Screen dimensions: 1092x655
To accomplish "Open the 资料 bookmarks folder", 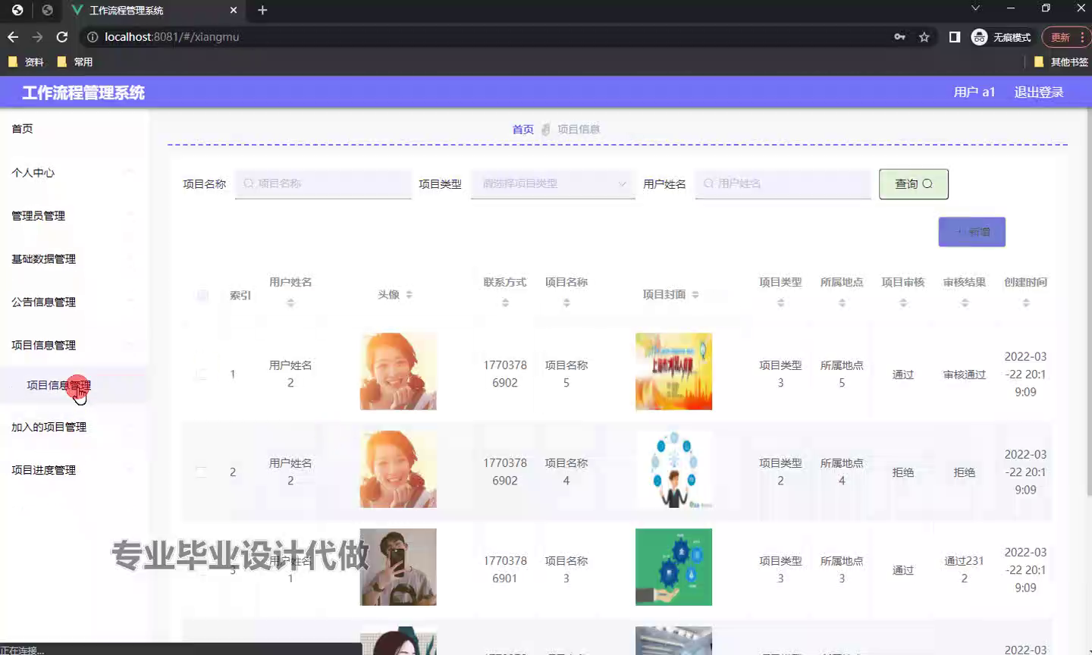I will point(26,62).
